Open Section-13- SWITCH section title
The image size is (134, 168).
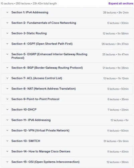pyautogui.click(x=26, y=141)
